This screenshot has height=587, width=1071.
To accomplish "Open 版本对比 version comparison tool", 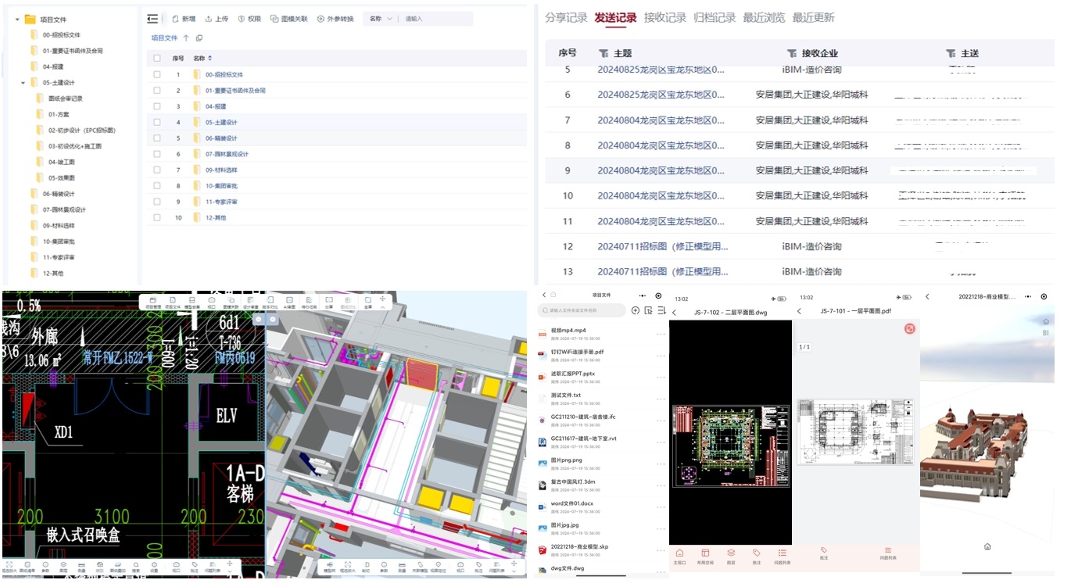I will pos(270,300).
